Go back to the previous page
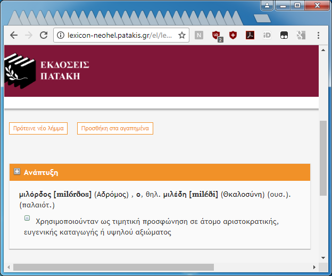 [14, 35]
